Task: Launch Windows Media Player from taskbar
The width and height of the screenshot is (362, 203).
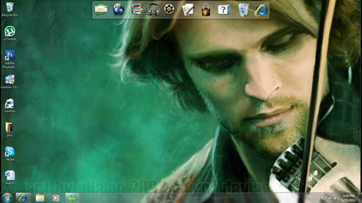Action: pyautogui.click(x=56, y=198)
